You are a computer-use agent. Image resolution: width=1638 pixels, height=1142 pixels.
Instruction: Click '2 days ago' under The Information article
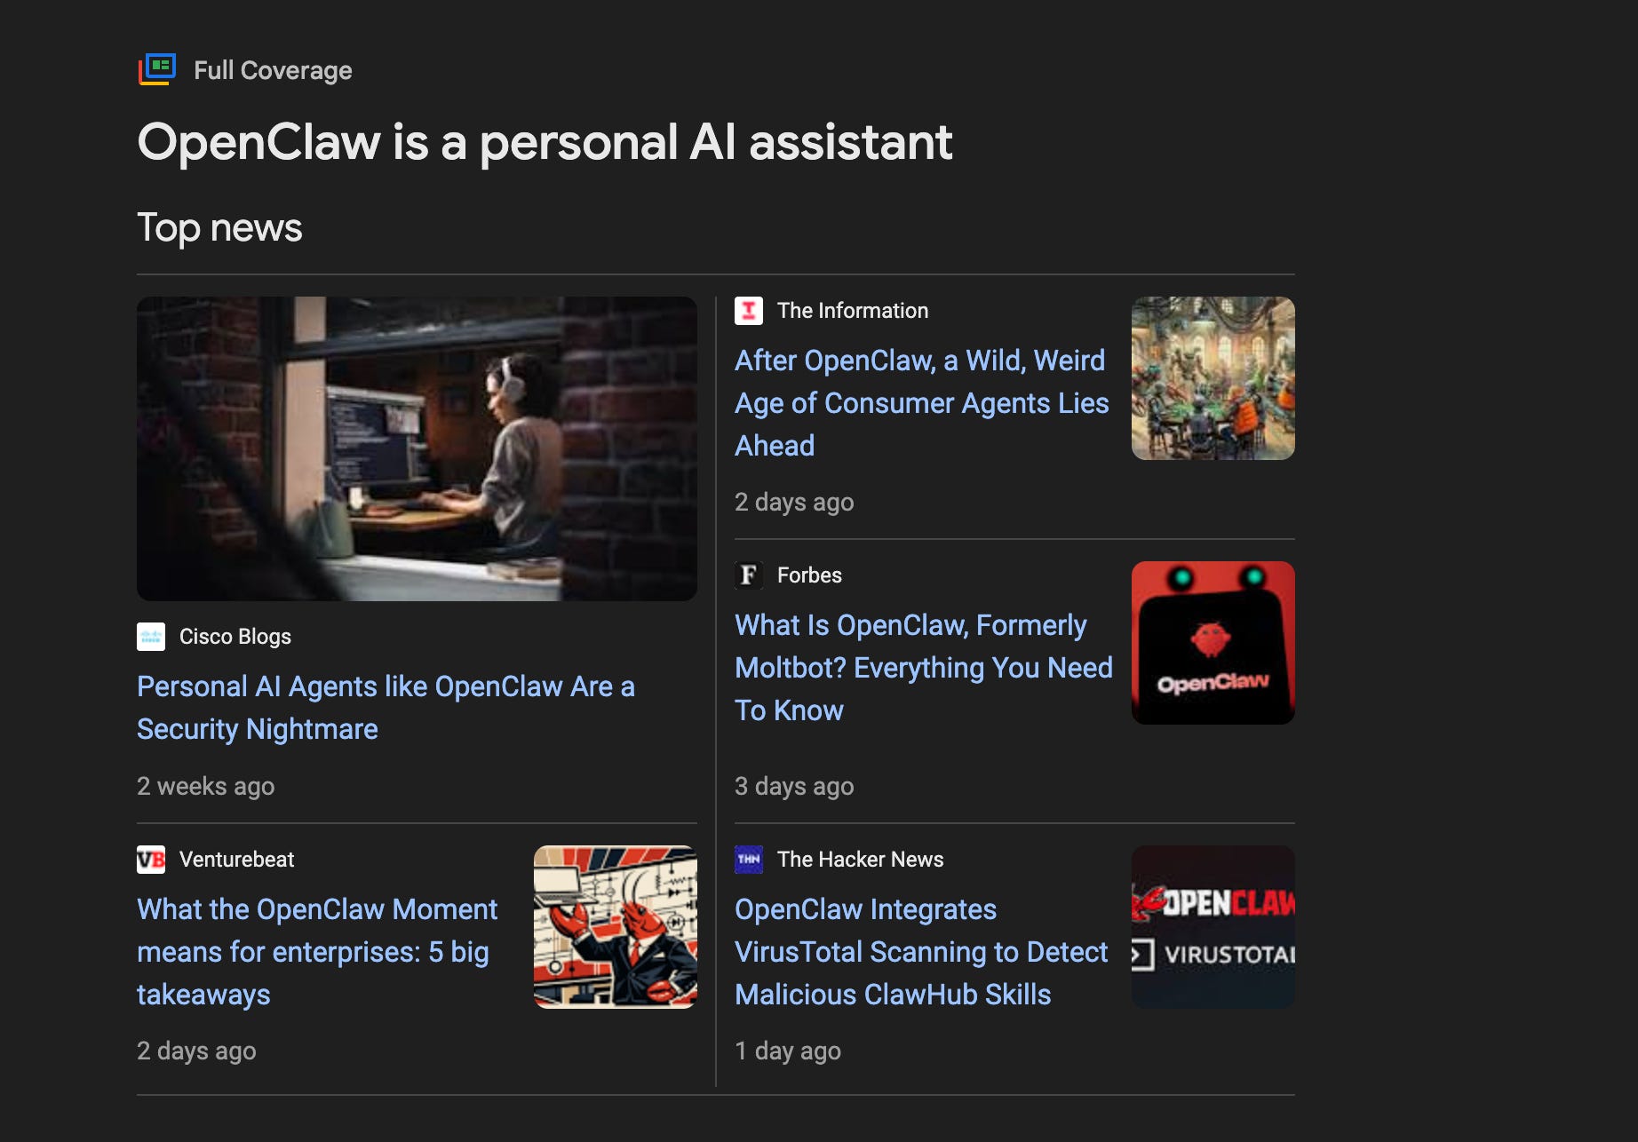tap(794, 503)
